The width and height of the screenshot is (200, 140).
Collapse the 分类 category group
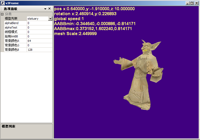point(2,14)
